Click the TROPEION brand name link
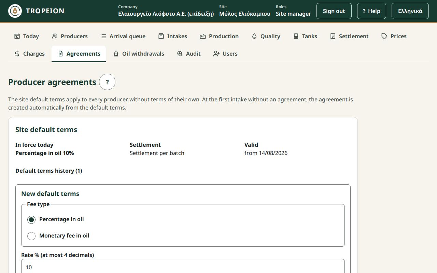Screen dimensions: 437x273 (x=45, y=11)
